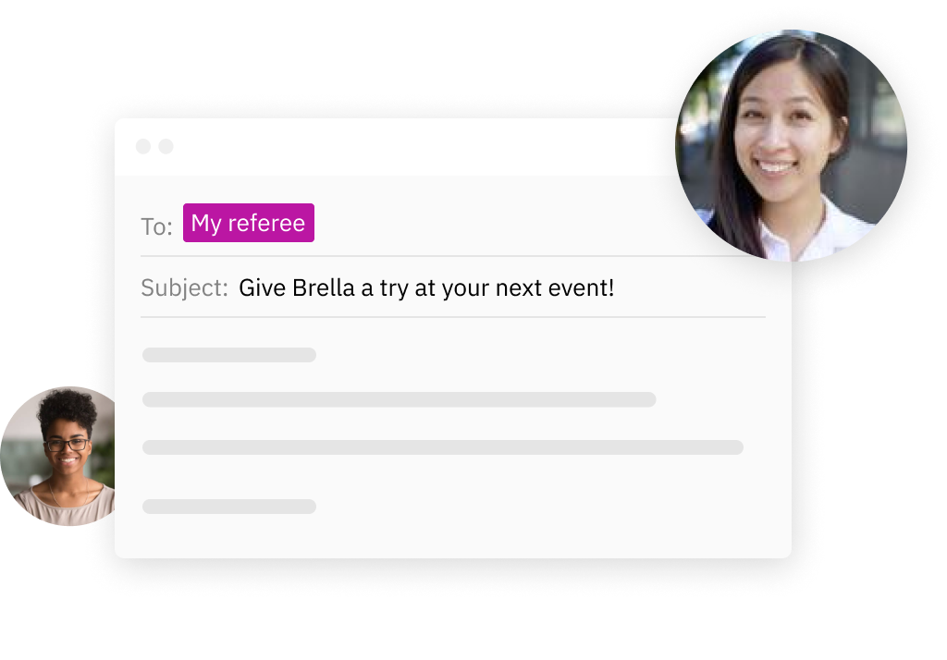Click the divider line under the Subject field
This screenshot has width=947, height=660.
pos(453,316)
